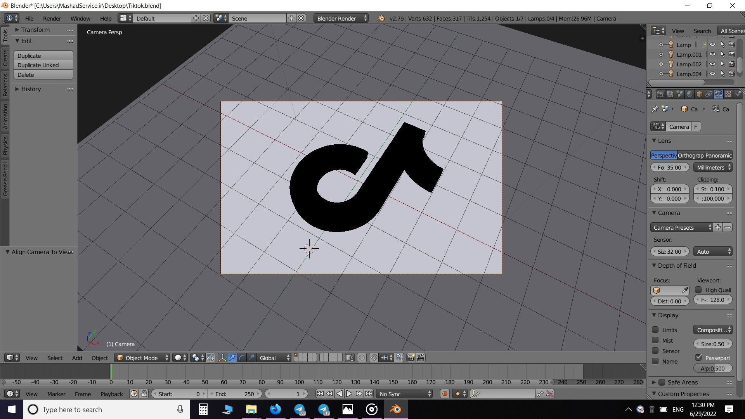Select Orthographic lens type

click(691, 155)
